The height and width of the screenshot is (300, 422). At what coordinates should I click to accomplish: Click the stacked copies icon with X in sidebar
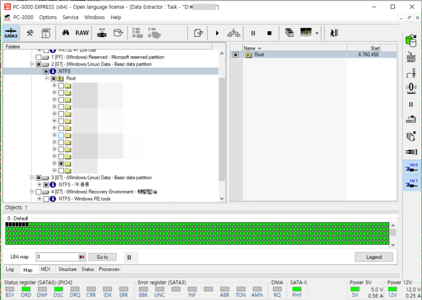pyautogui.click(x=411, y=136)
